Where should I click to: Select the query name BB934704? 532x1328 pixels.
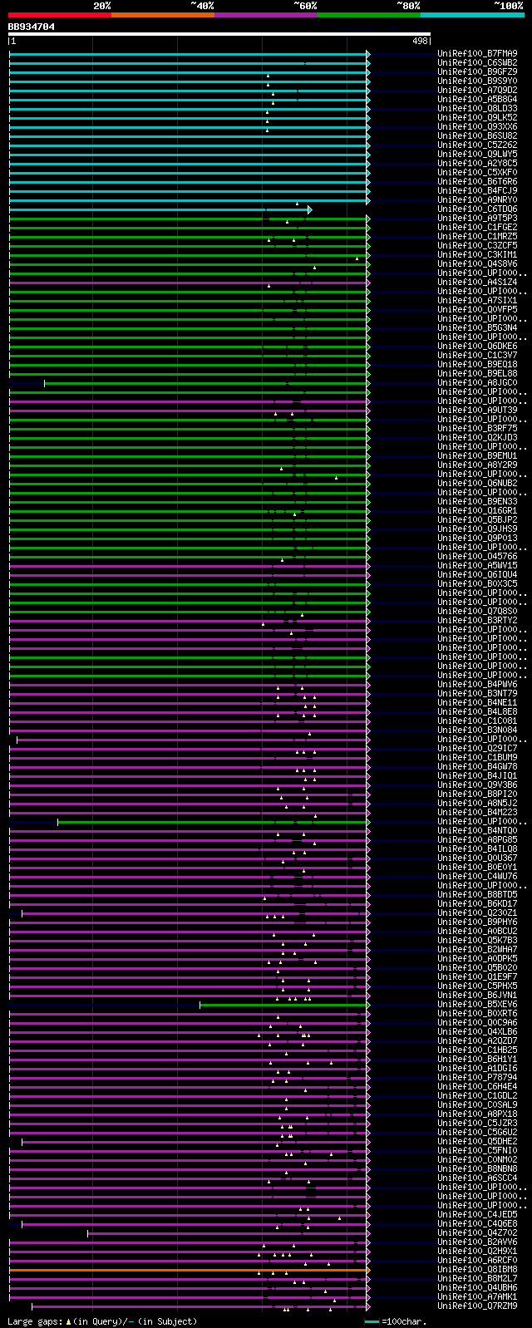[32, 27]
